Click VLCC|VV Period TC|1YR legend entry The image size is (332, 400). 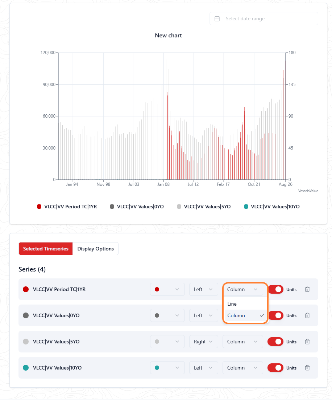pos(67,207)
